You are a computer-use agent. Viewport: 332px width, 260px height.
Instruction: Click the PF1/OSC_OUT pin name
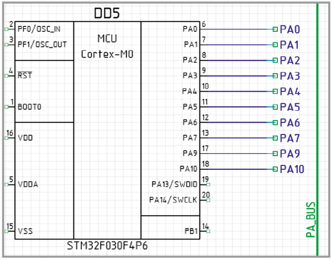[x=42, y=44]
